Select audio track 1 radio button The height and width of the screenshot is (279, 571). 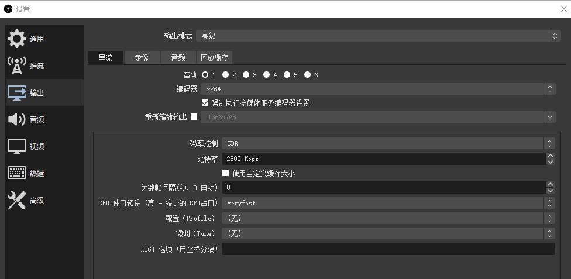click(205, 75)
